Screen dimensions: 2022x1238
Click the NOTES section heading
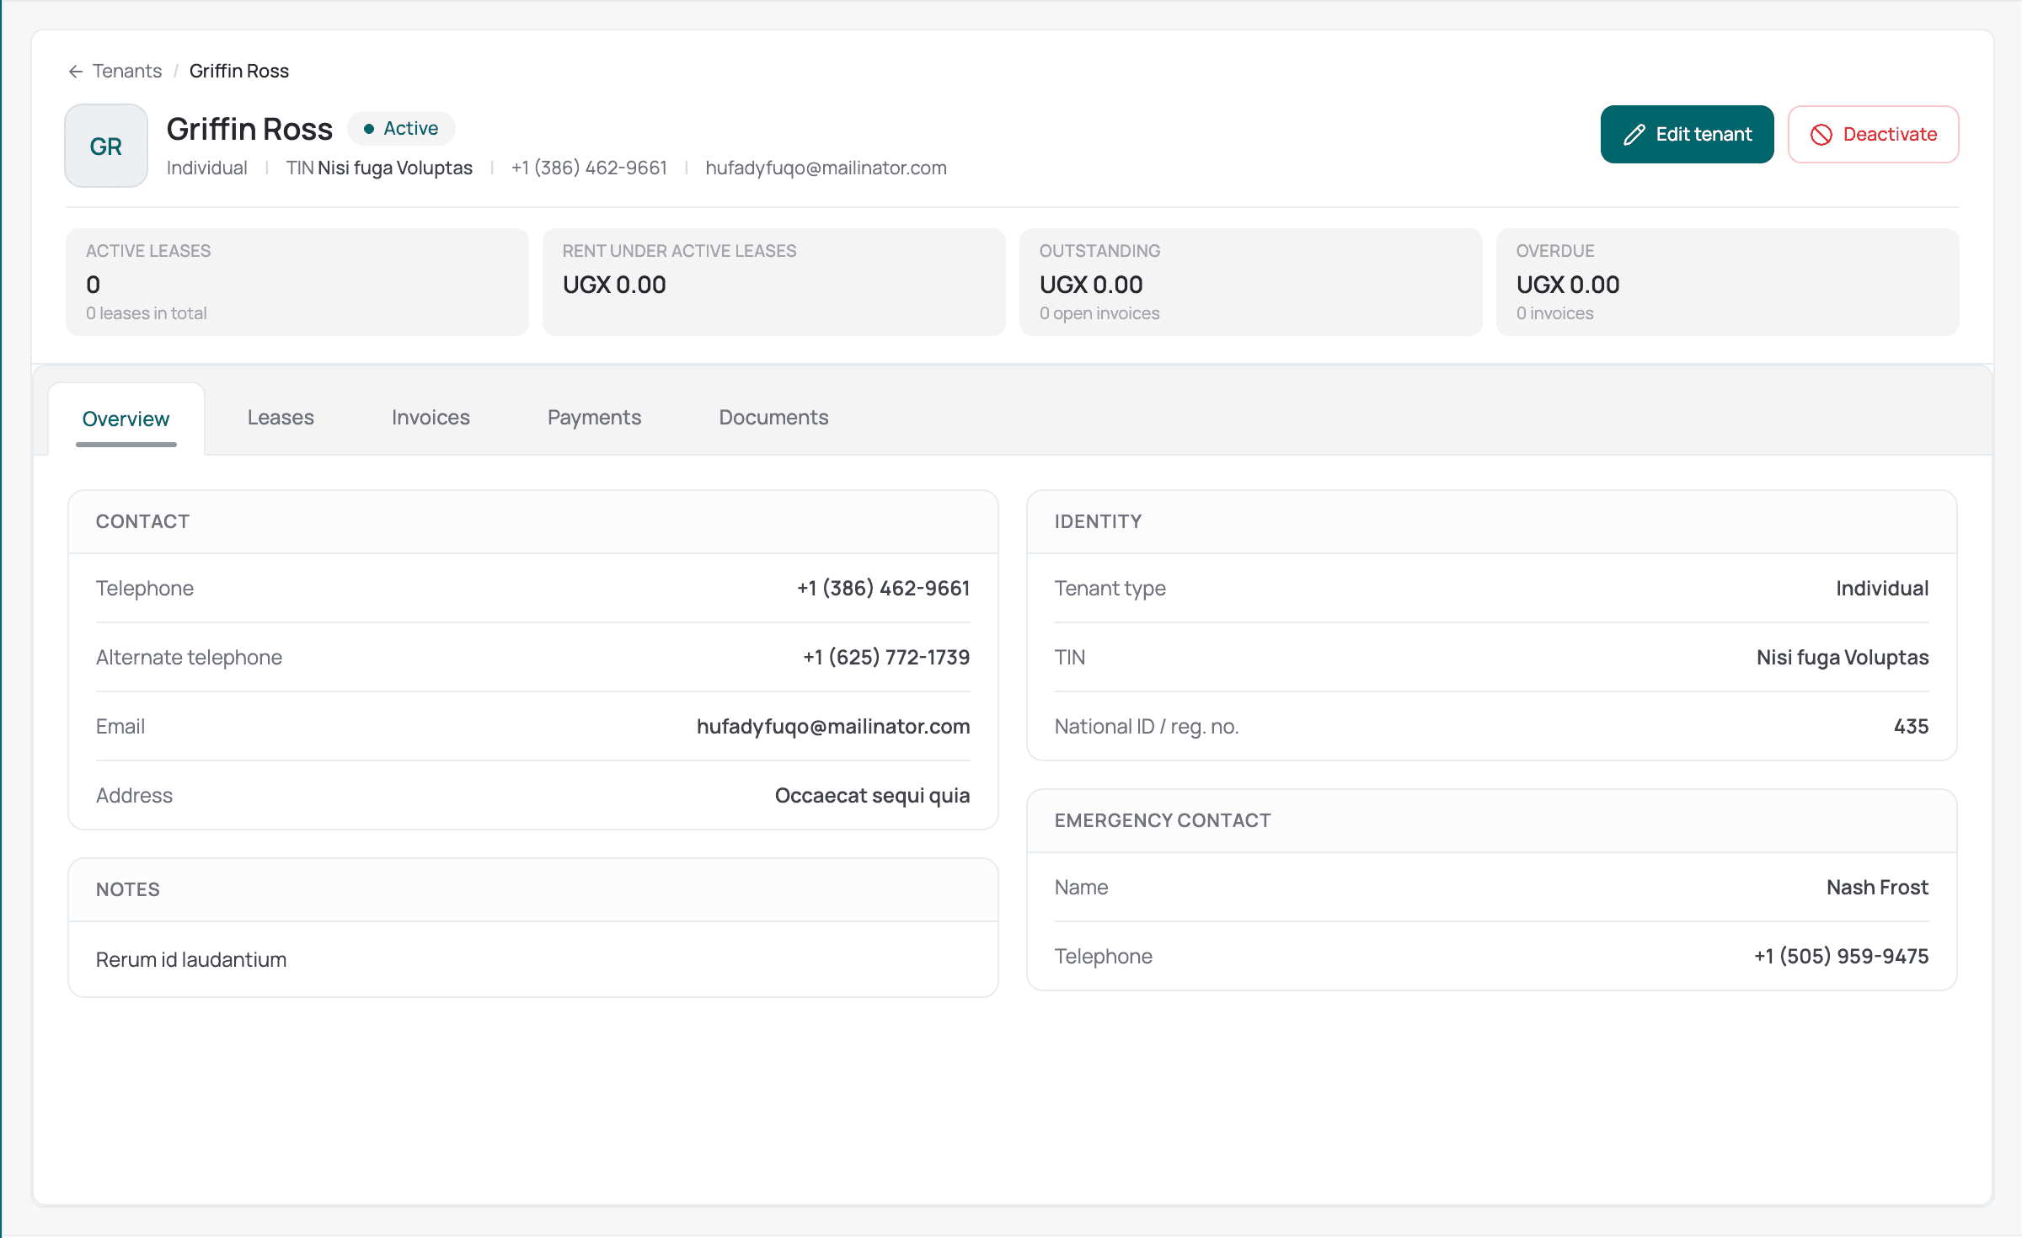(x=127, y=889)
